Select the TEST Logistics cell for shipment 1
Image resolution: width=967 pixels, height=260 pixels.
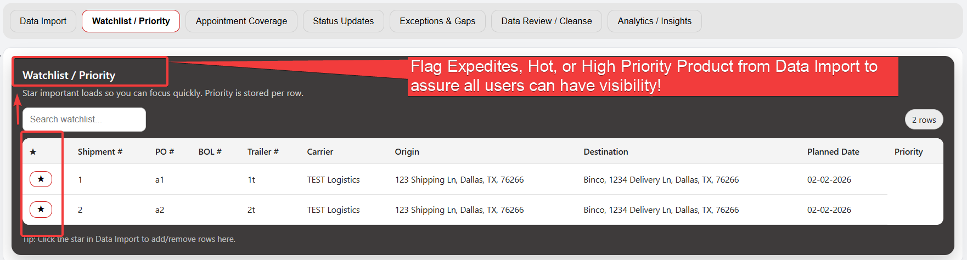coord(333,180)
